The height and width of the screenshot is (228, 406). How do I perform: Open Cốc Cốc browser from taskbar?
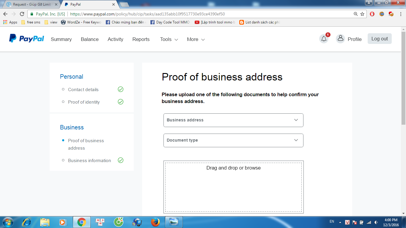tap(119, 222)
